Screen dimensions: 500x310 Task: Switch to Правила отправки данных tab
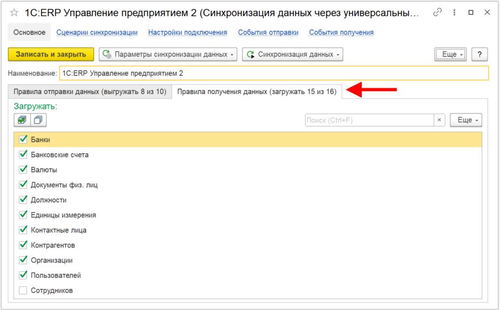tap(89, 91)
